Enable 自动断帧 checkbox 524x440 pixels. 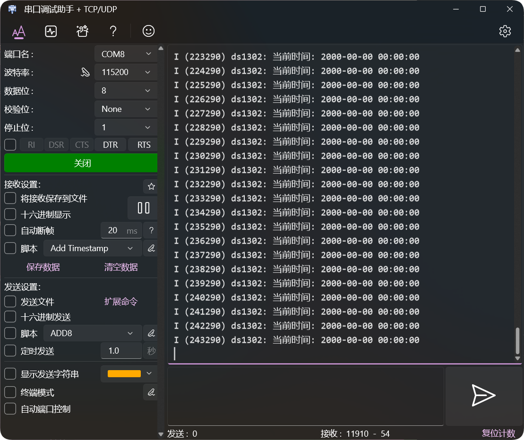pyautogui.click(x=10, y=230)
